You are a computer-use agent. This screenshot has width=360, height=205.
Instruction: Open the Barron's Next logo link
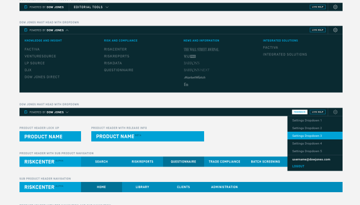[196, 70]
